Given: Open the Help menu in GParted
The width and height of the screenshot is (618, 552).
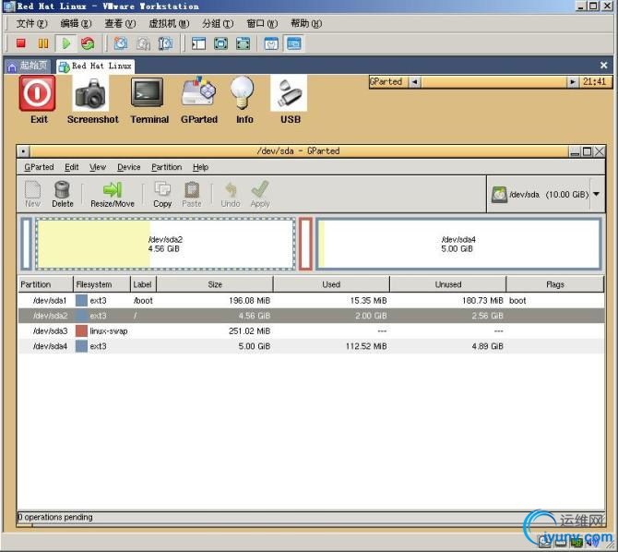Looking at the screenshot, I should coord(200,167).
